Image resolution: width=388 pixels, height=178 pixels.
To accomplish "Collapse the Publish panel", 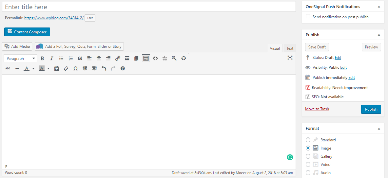I will 379,35.
